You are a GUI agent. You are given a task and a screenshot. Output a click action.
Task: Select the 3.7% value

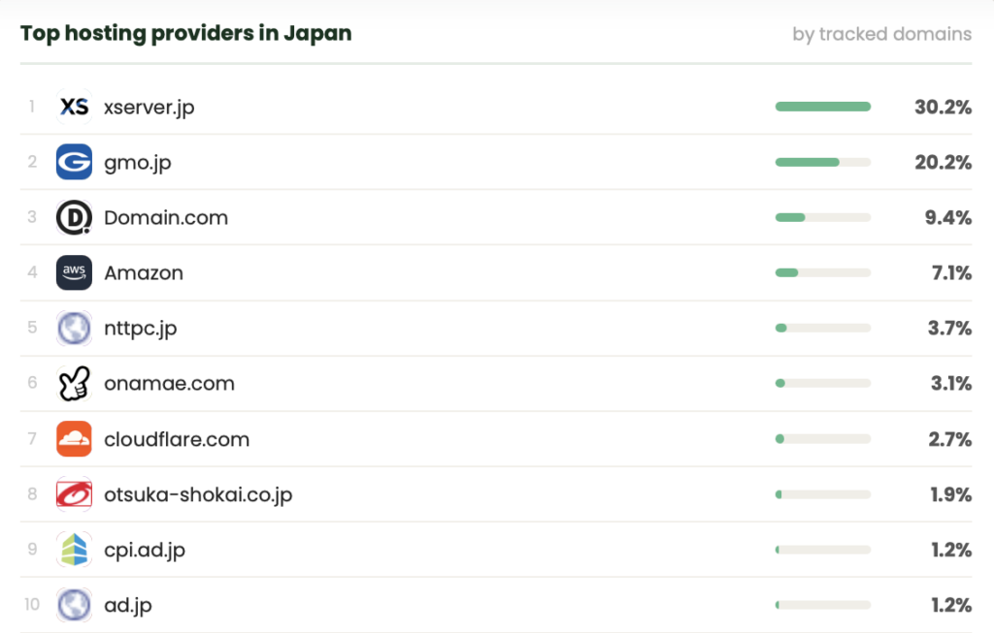[949, 328]
